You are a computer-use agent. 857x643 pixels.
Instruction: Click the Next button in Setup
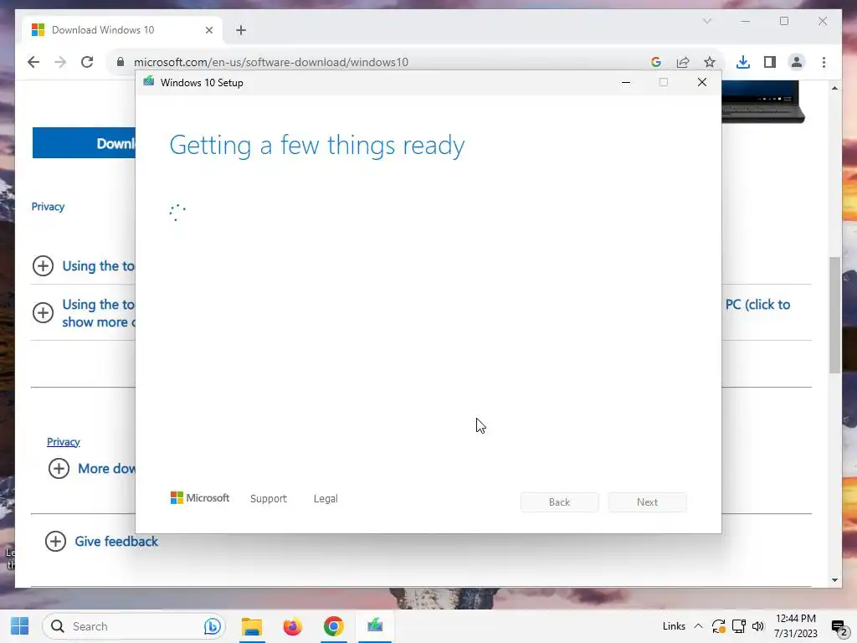647,502
